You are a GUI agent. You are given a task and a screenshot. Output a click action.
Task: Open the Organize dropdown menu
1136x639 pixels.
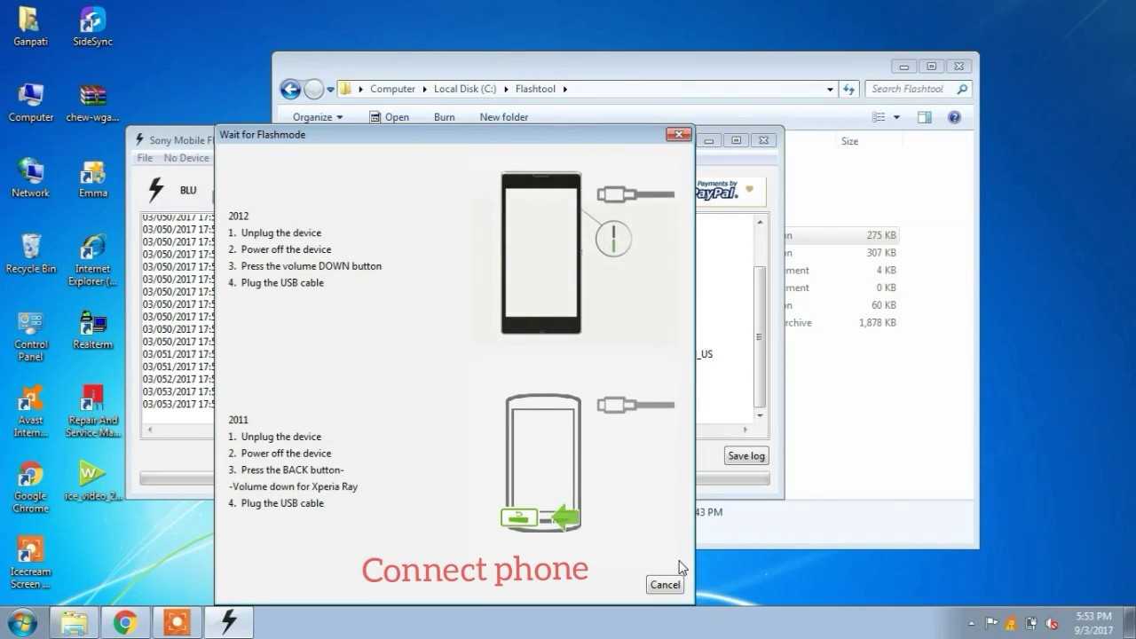[318, 117]
